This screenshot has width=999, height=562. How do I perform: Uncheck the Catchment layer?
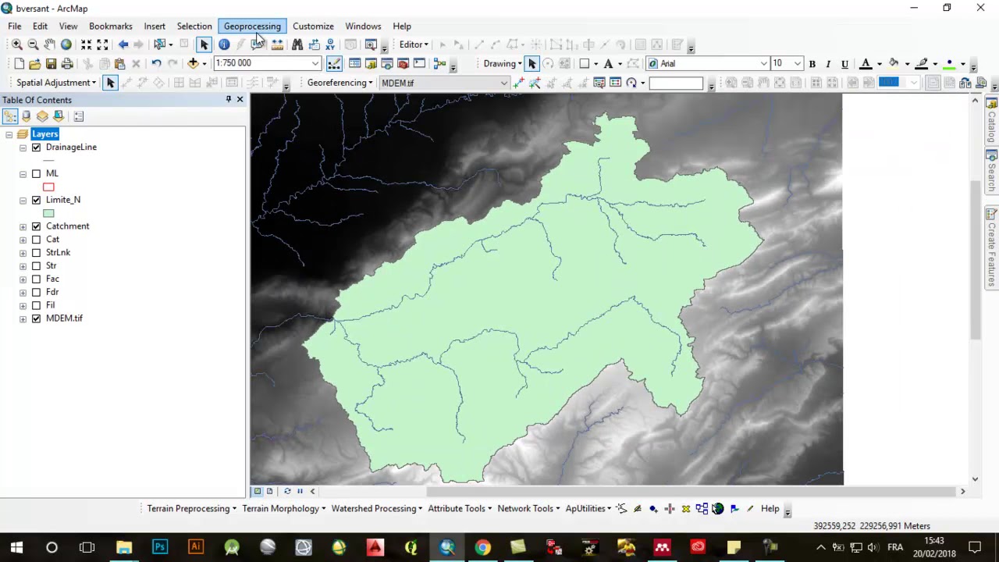(36, 227)
